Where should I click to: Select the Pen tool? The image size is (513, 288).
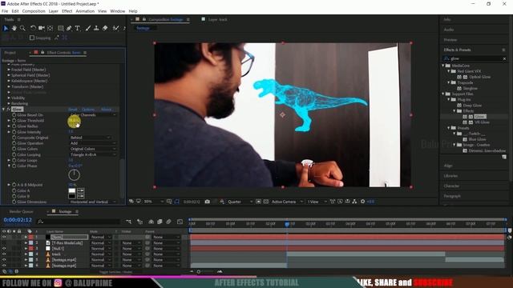click(x=69, y=29)
